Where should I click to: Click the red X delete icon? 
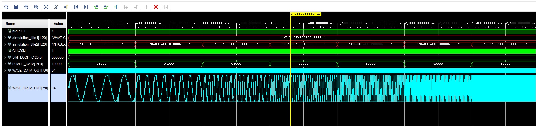click(x=156, y=7)
